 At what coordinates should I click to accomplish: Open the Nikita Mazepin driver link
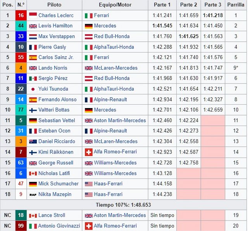(55, 194)
